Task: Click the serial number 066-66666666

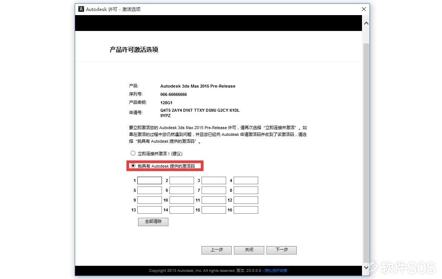Action: pos(174,94)
